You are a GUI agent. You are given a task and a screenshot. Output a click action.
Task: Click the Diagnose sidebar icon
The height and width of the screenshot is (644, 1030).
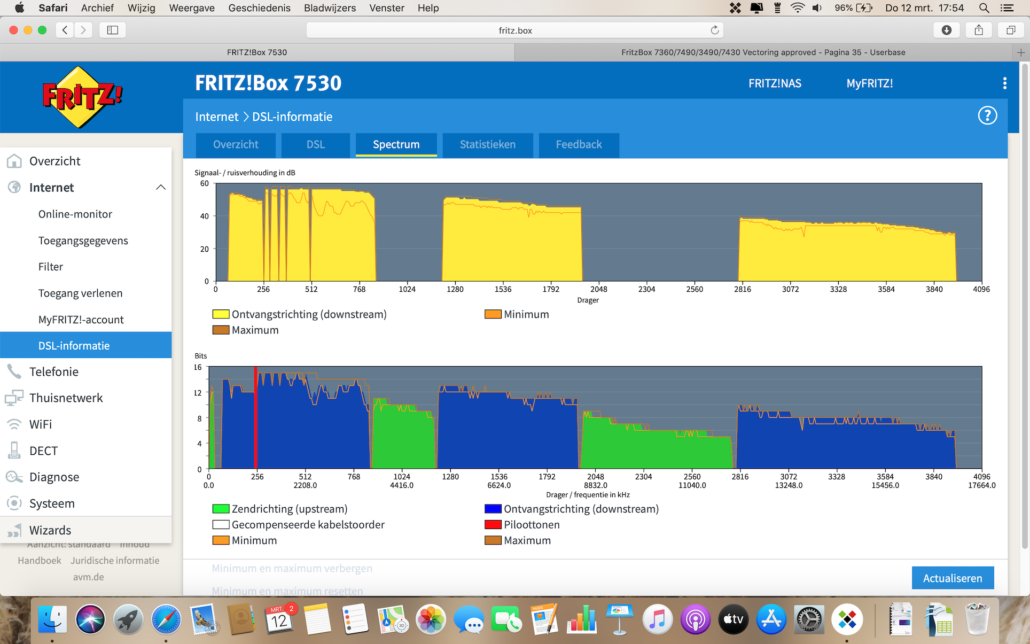pyautogui.click(x=14, y=477)
